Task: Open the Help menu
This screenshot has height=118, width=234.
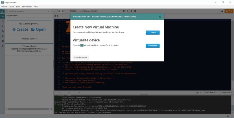Action: point(36,7)
